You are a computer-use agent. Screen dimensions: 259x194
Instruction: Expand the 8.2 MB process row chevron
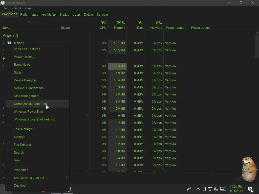point(3,144)
